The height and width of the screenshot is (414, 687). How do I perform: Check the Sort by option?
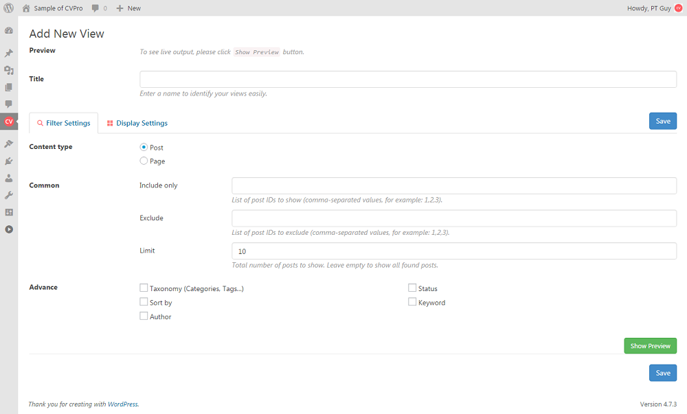(x=144, y=302)
